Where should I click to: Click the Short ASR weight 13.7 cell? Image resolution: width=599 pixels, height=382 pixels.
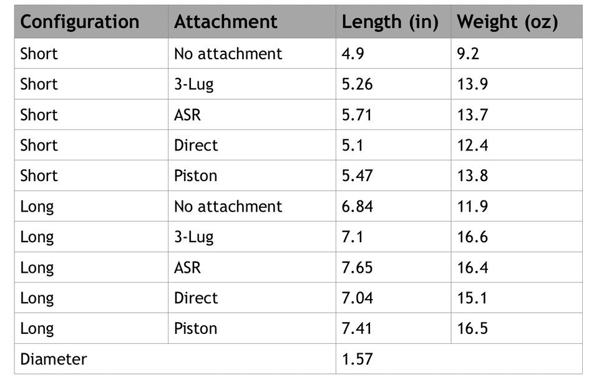tap(517, 115)
